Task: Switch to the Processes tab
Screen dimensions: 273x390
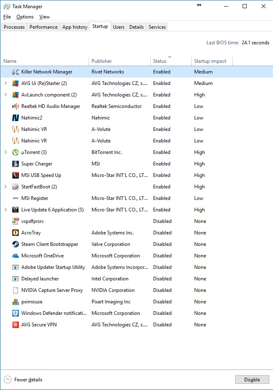Action: pos(14,27)
